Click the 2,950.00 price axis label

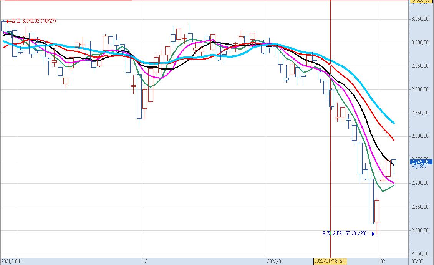420,66
